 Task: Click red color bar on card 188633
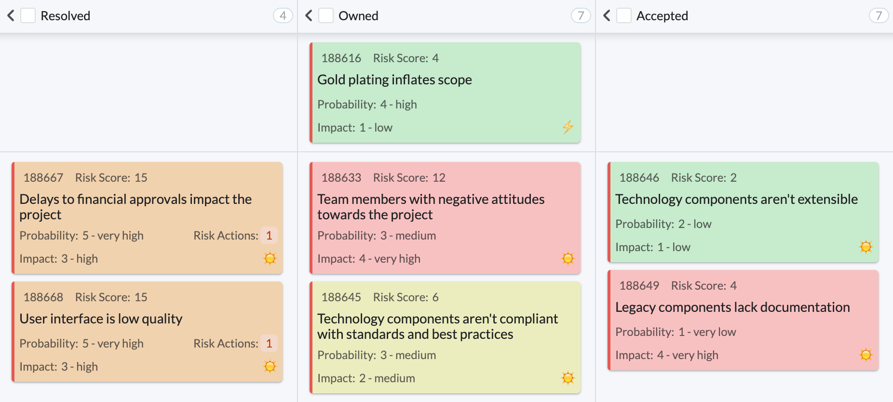pyautogui.click(x=311, y=218)
